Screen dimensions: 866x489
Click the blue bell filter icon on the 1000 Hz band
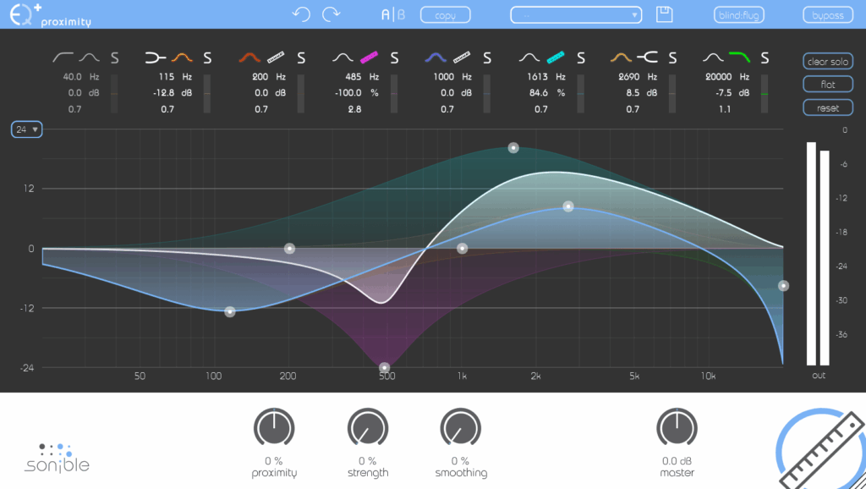point(436,57)
